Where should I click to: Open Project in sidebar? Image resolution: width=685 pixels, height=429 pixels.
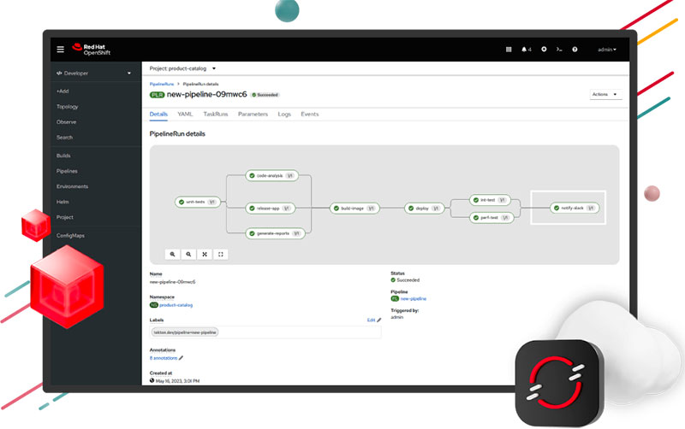pos(65,217)
